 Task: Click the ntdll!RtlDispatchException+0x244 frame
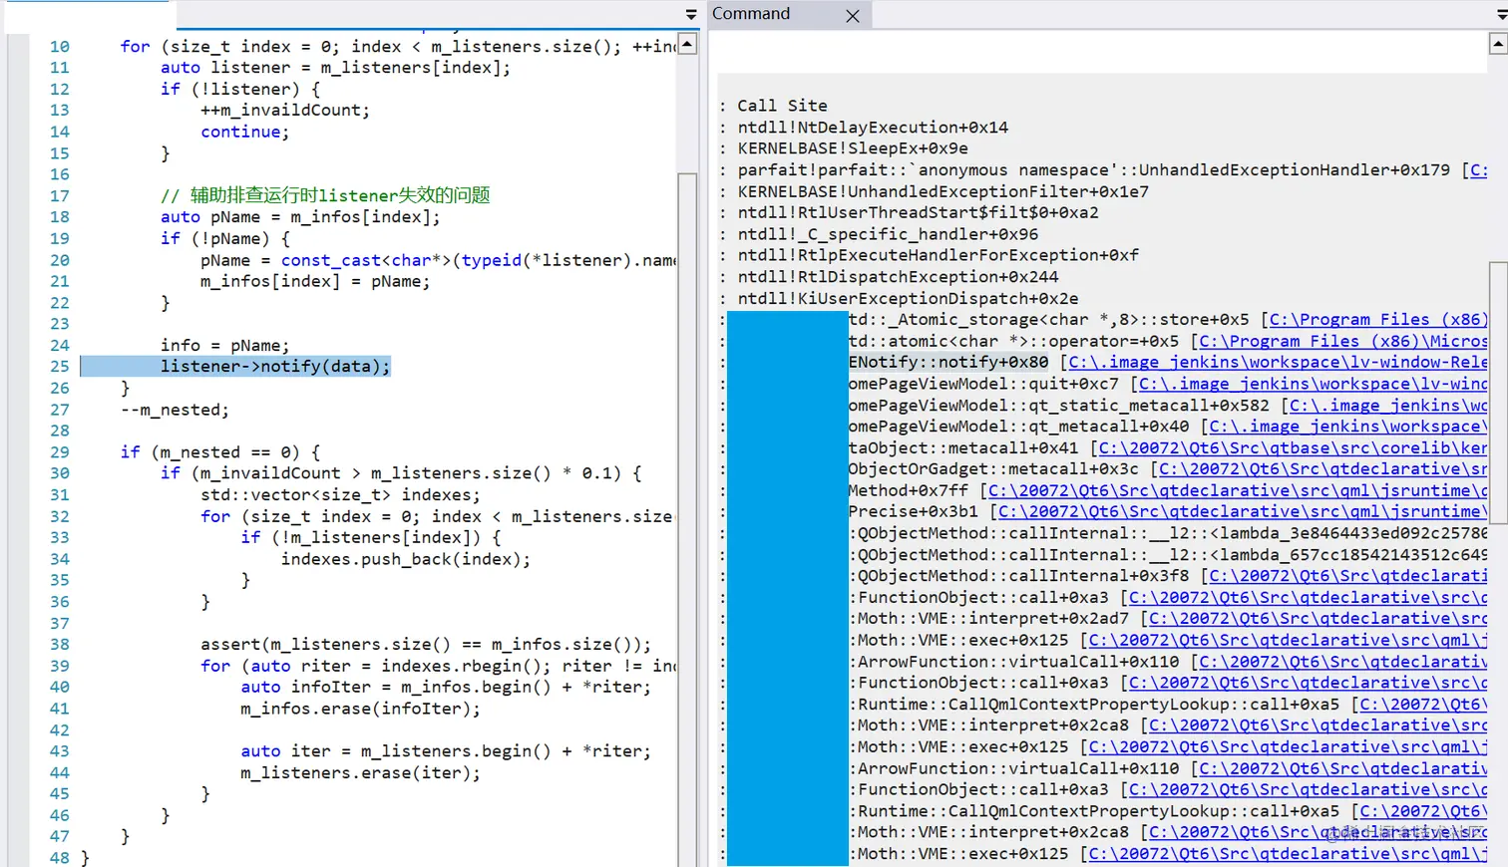898,276
